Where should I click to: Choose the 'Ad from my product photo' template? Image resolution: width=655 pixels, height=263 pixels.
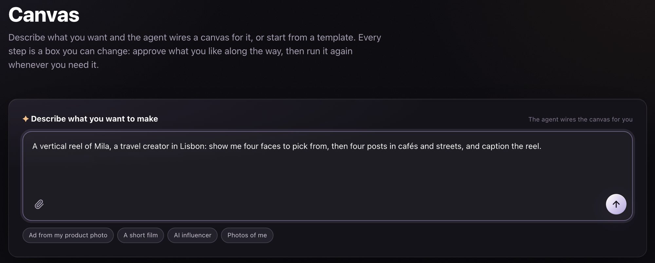[68, 235]
